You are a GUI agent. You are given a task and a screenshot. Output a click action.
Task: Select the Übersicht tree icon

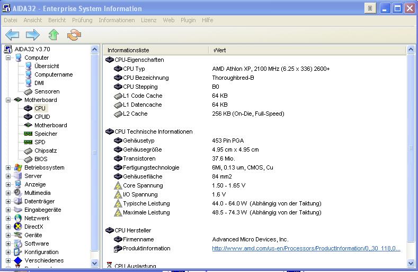[28, 66]
